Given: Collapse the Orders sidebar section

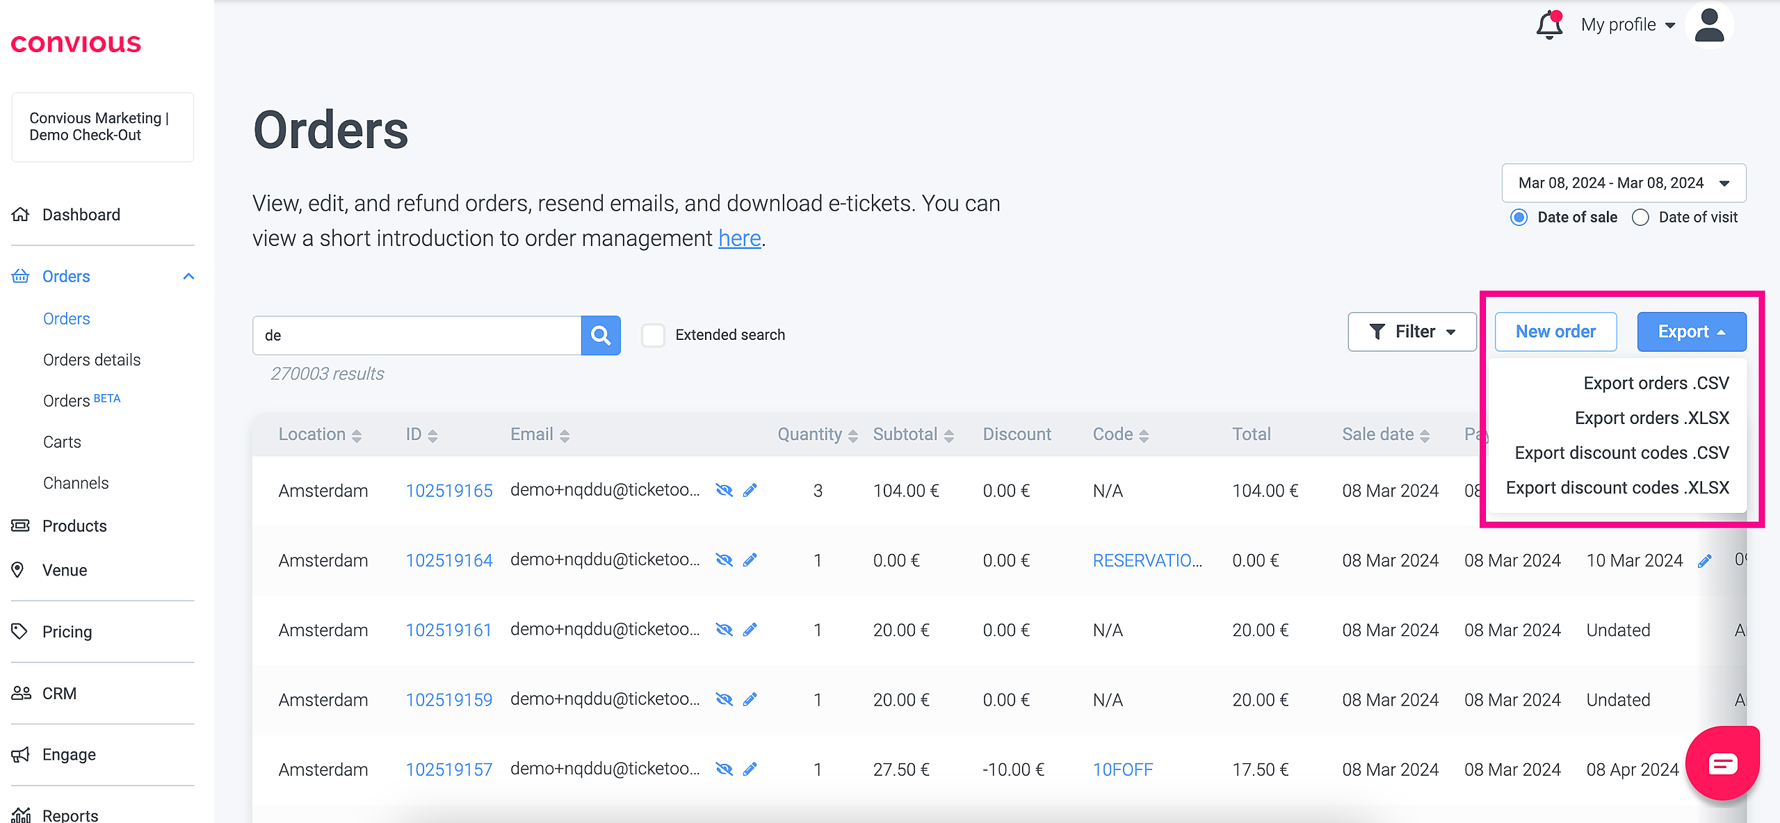Looking at the screenshot, I should tap(188, 277).
